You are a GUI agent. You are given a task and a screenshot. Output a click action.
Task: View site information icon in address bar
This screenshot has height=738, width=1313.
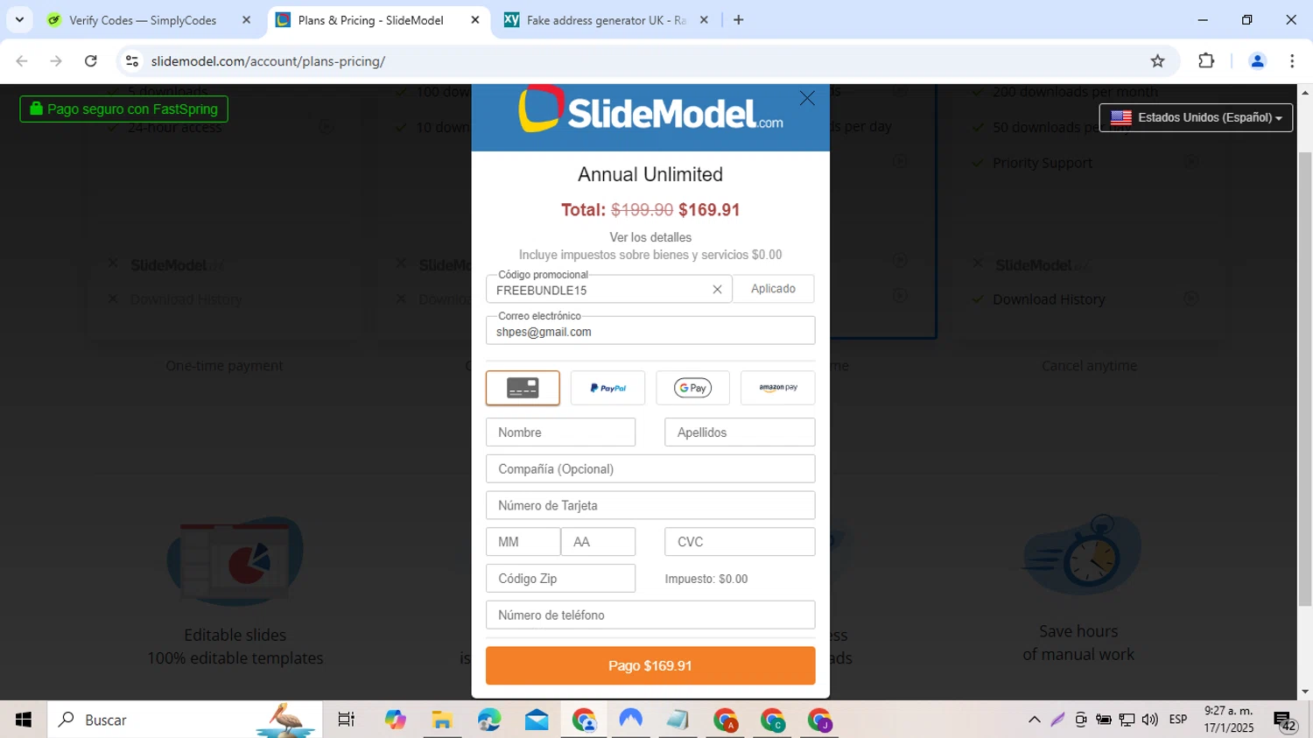coord(132,61)
